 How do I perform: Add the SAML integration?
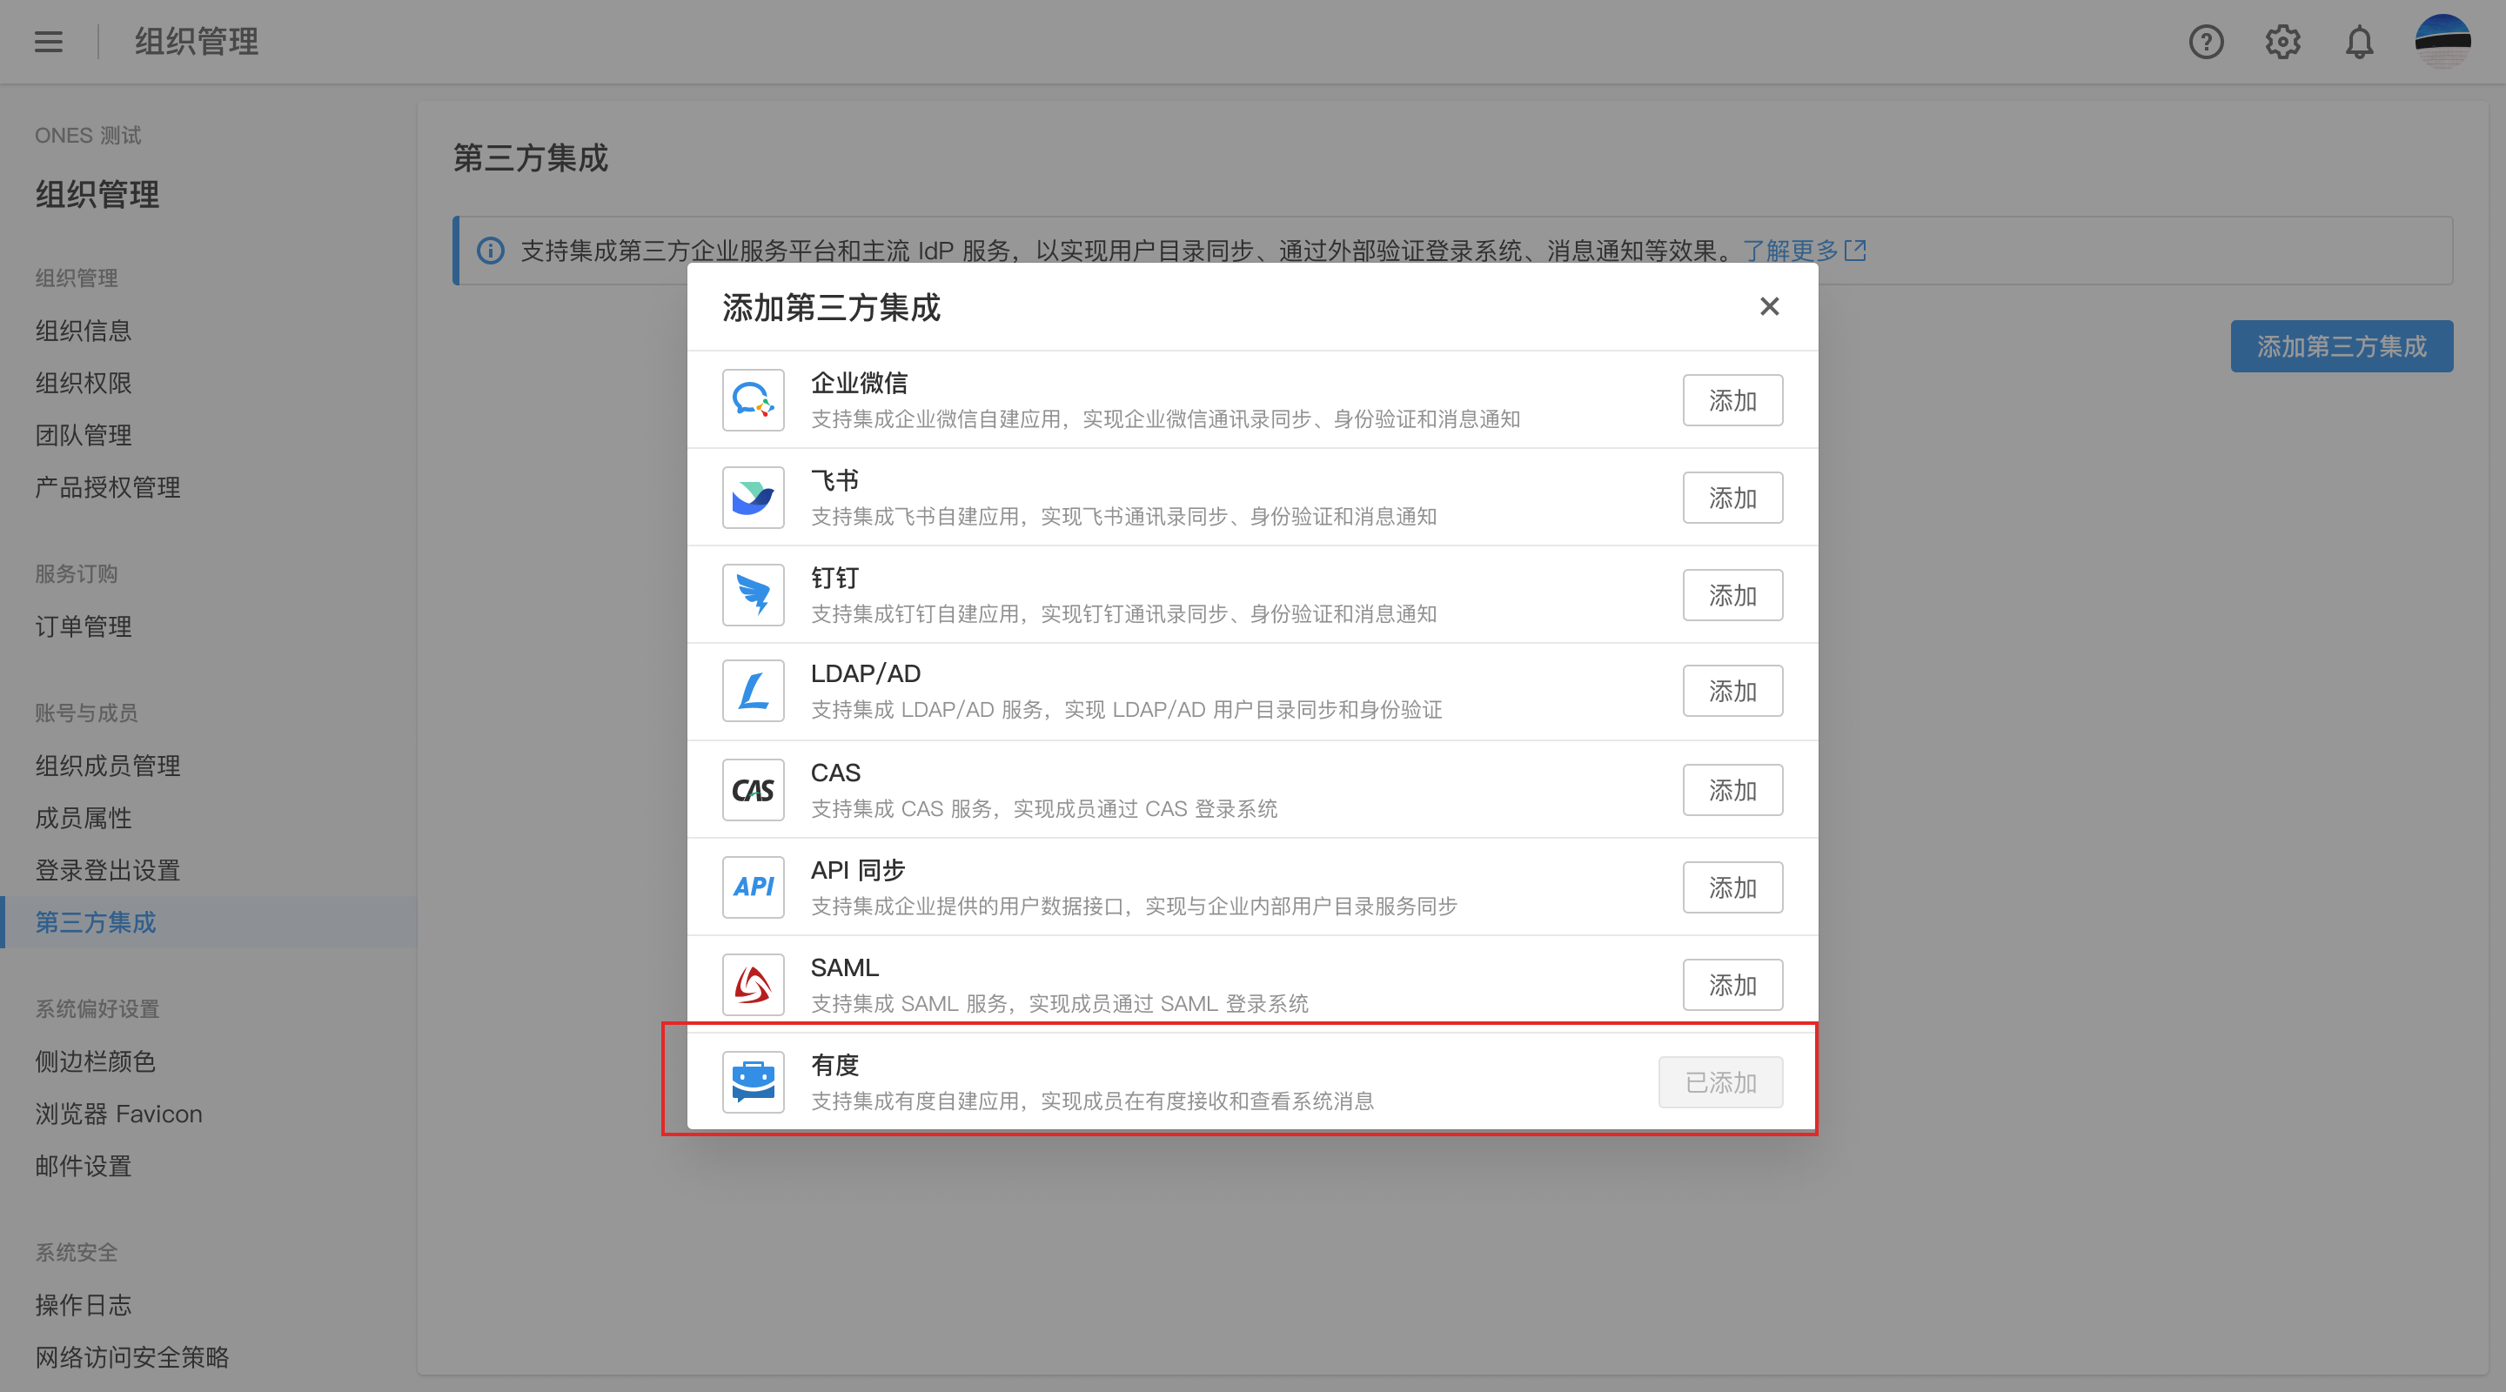click(x=1732, y=985)
